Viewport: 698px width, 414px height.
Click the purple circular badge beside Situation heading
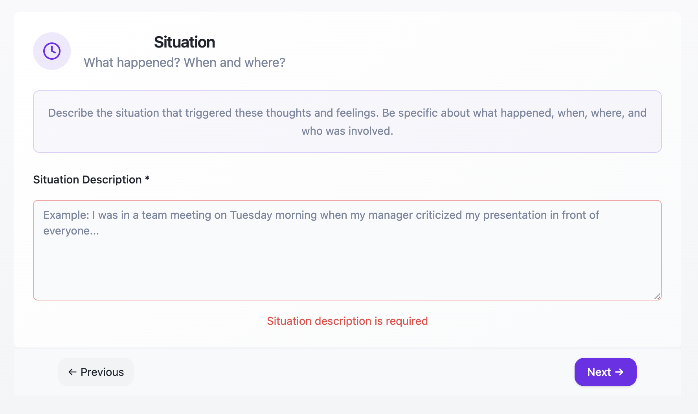point(51,51)
